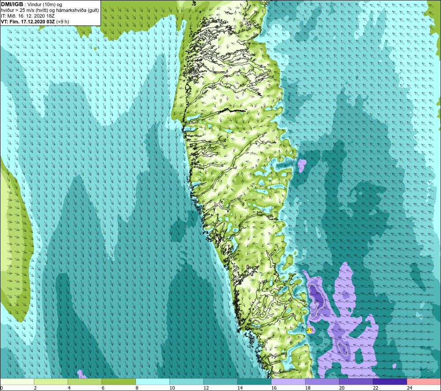The width and height of the screenshot is (441, 391).
Task: Select the medium teal 12–14 m/s legend swatch
Action: [220, 381]
